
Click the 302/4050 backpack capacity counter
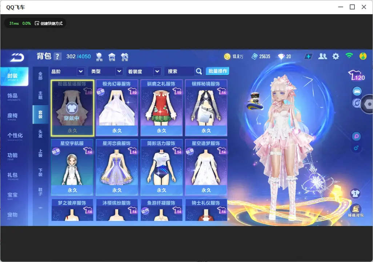(x=79, y=56)
